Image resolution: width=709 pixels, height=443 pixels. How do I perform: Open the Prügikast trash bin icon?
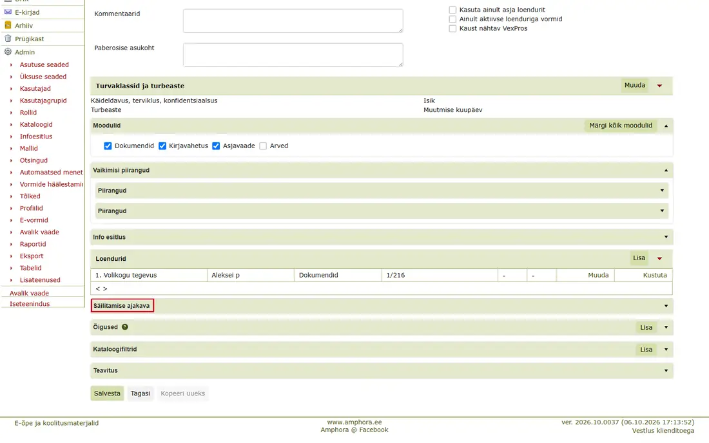[8, 39]
